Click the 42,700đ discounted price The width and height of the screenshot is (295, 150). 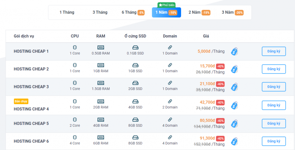pos(207,102)
